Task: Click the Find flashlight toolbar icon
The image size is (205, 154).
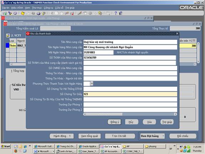Action: [10, 13]
